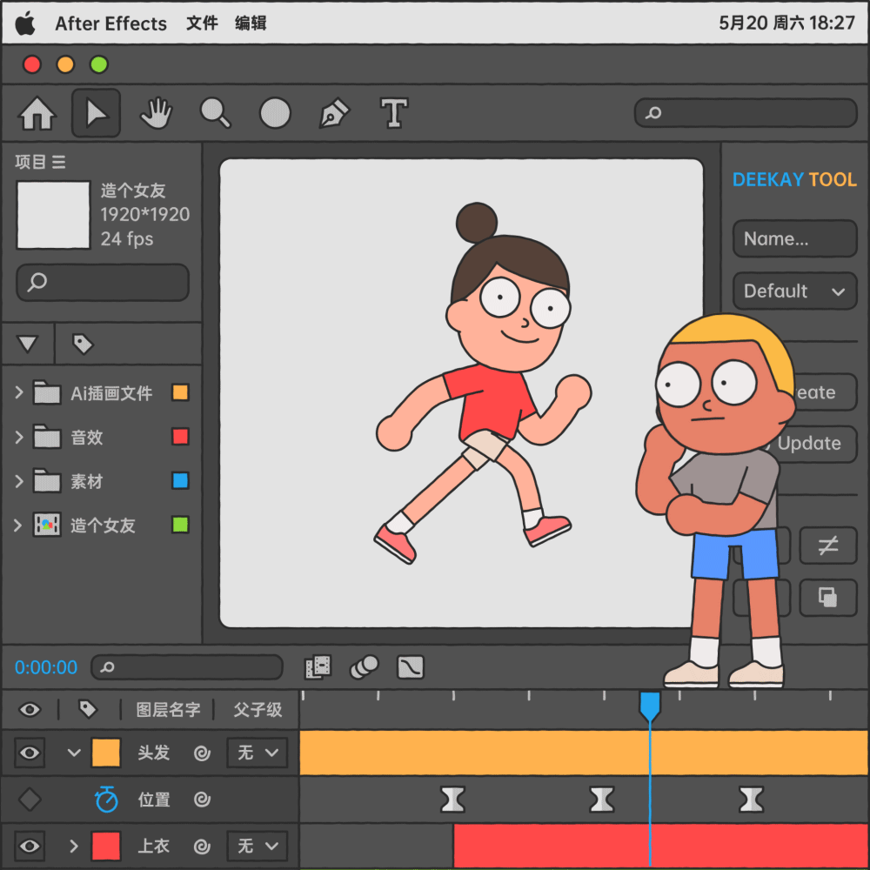Screen dimensions: 870x870
Task: Expand the 上衣 layer chevron
Action: (x=74, y=846)
